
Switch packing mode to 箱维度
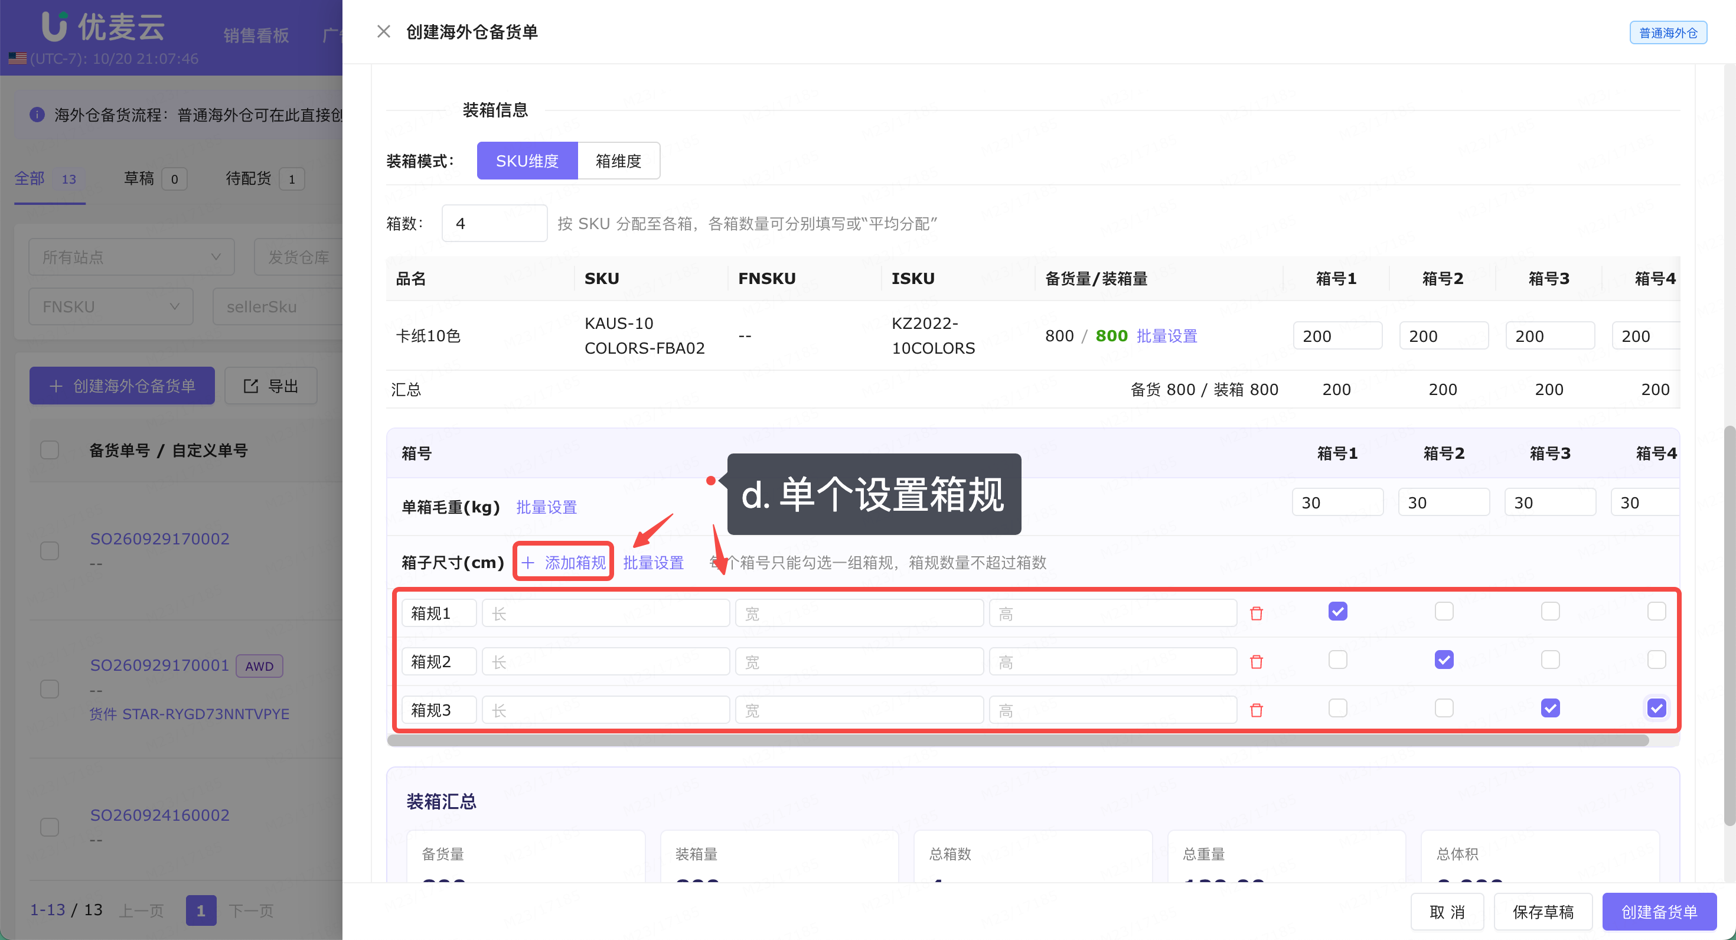pyautogui.click(x=619, y=161)
